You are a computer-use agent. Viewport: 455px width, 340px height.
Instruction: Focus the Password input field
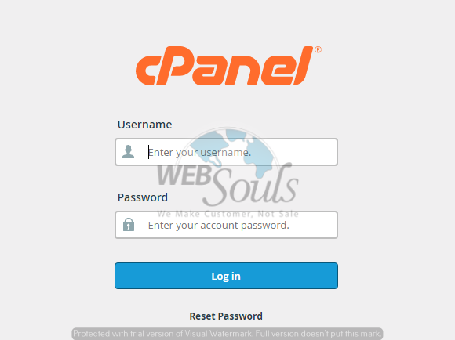point(227,225)
